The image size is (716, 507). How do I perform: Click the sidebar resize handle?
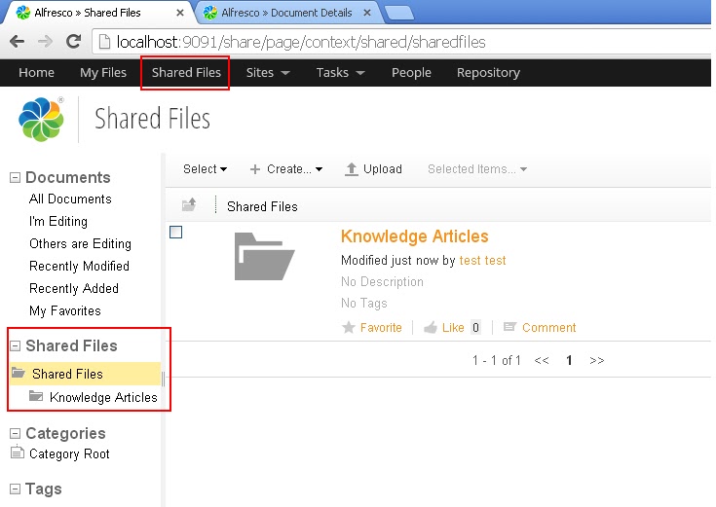click(x=163, y=379)
